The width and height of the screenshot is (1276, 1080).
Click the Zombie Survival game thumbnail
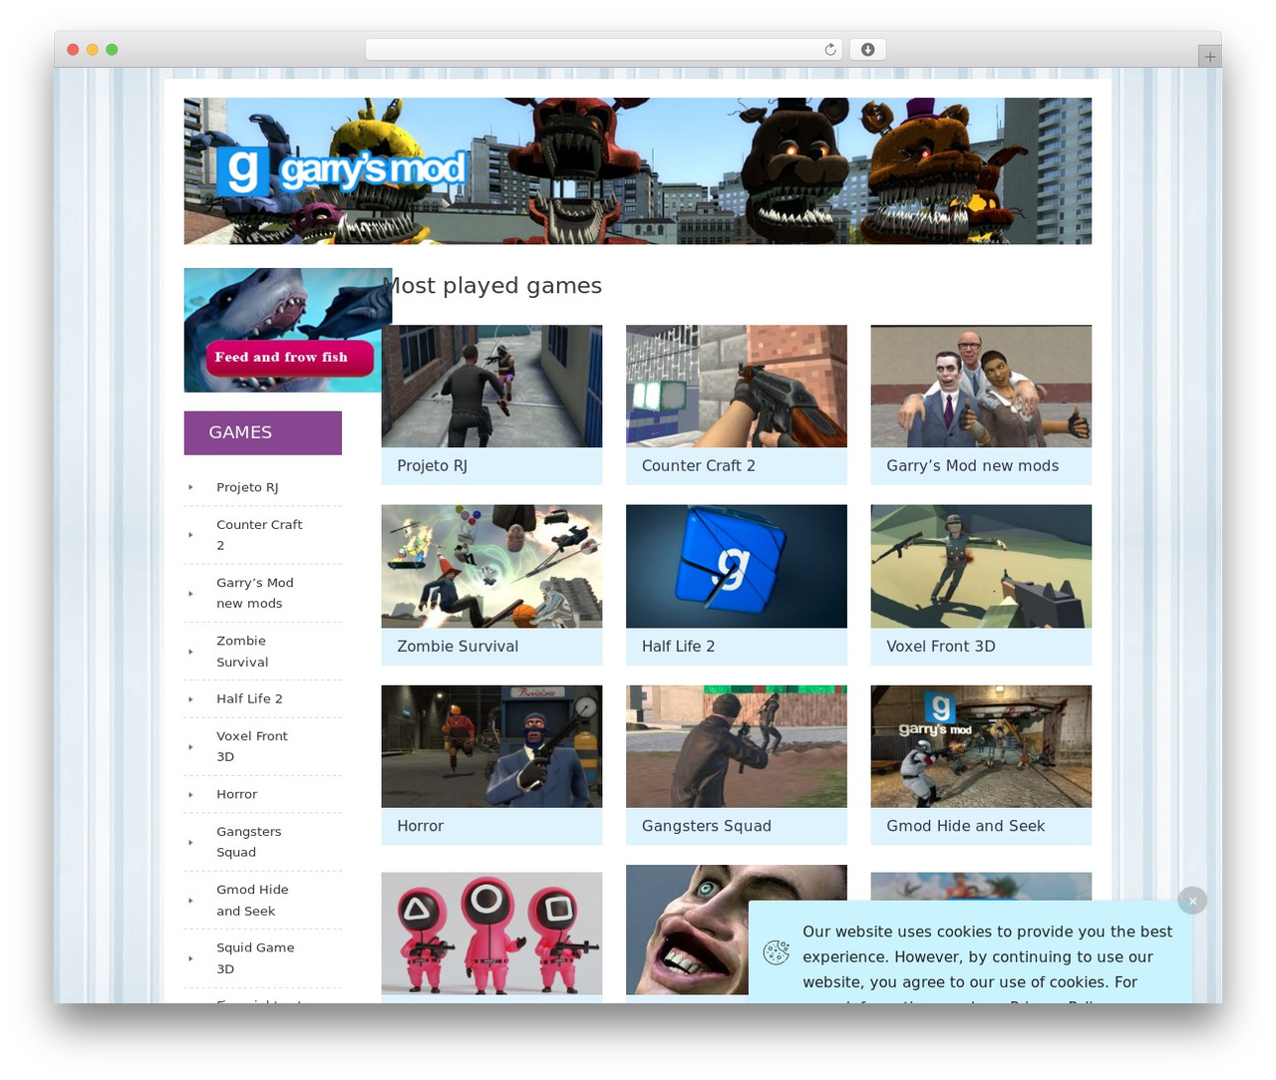[x=491, y=566]
